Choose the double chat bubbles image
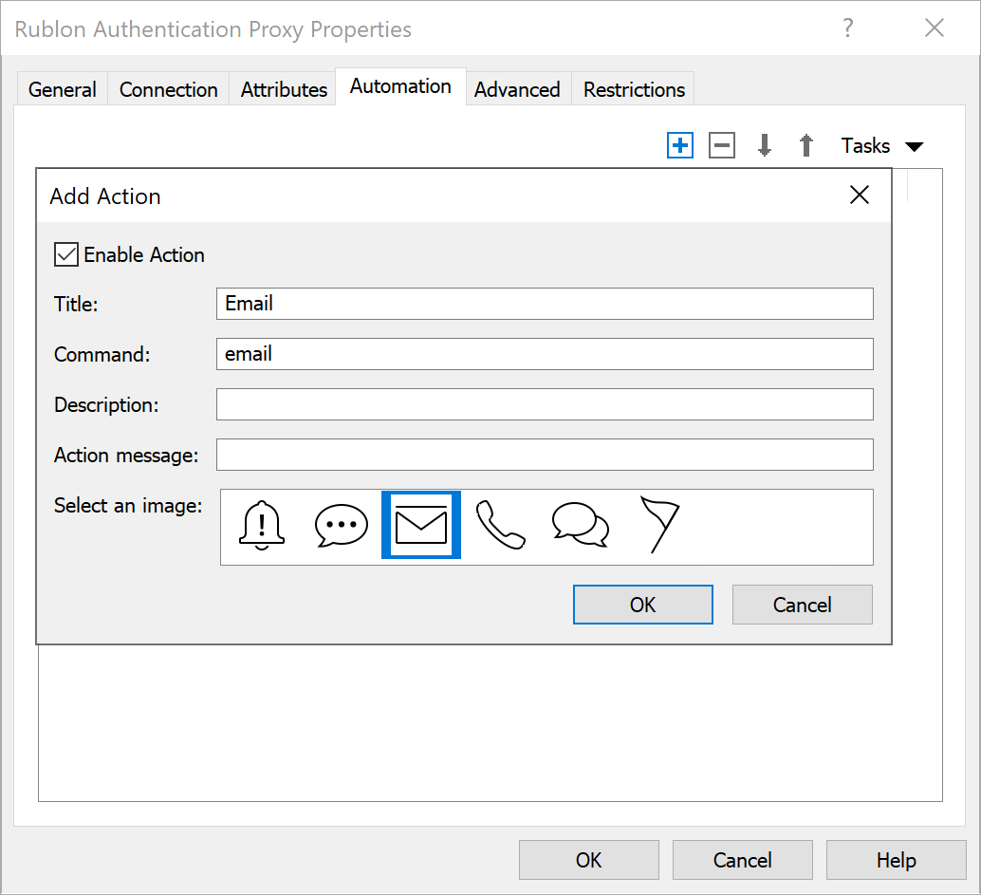981x895 pixels. tap(580, 526)
